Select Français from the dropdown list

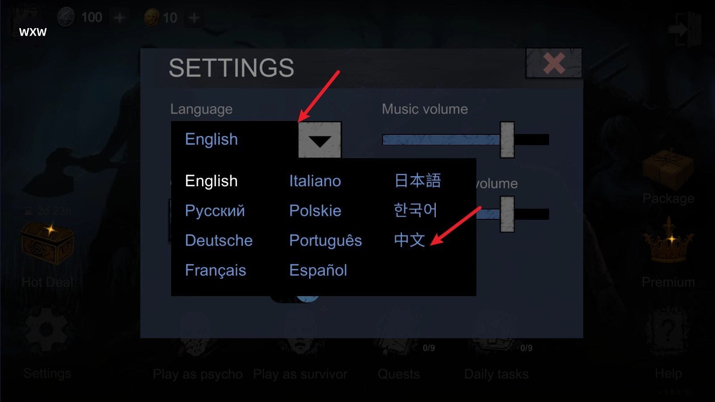pos(215,270)
